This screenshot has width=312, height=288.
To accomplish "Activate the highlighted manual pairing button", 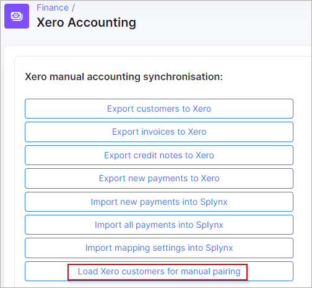I will coord(159,271).
